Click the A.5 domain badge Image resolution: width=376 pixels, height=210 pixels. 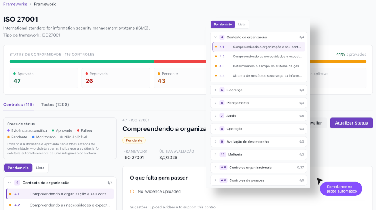tap(224, 167)
